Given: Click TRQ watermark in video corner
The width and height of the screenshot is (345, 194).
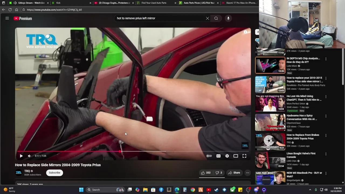Looking at the screenshot, I should (x=245, y=146).
